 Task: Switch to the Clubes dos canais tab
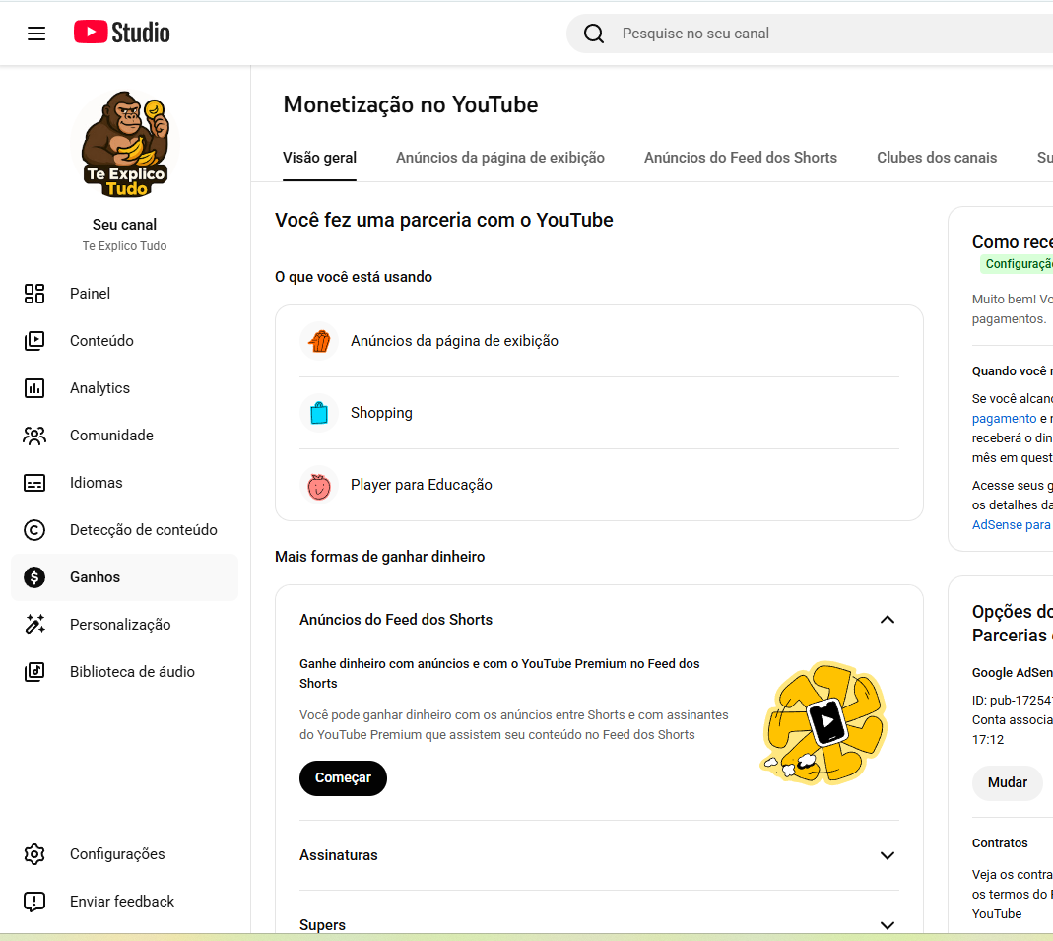pos(937,158)
